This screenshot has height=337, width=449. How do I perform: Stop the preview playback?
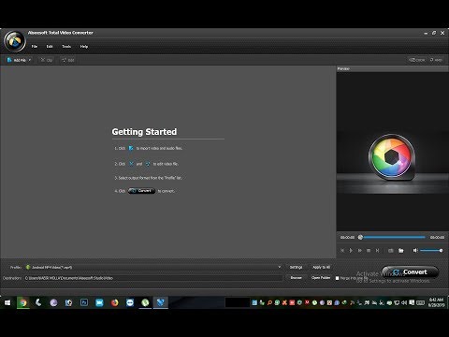369,250
